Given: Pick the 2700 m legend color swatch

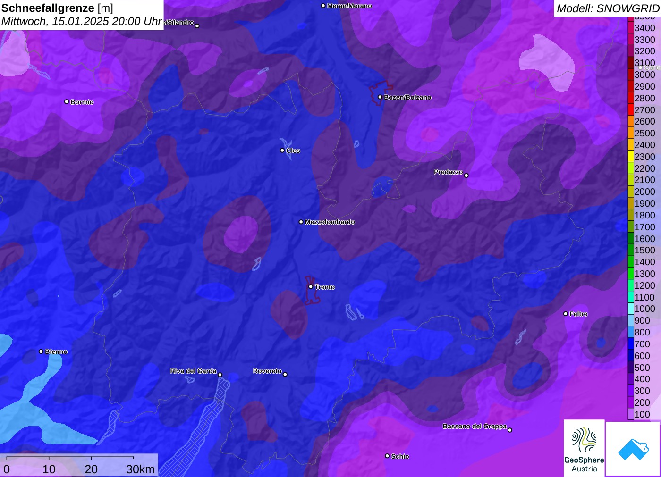Looking at the screenshot, I should (x=630, y=110).
